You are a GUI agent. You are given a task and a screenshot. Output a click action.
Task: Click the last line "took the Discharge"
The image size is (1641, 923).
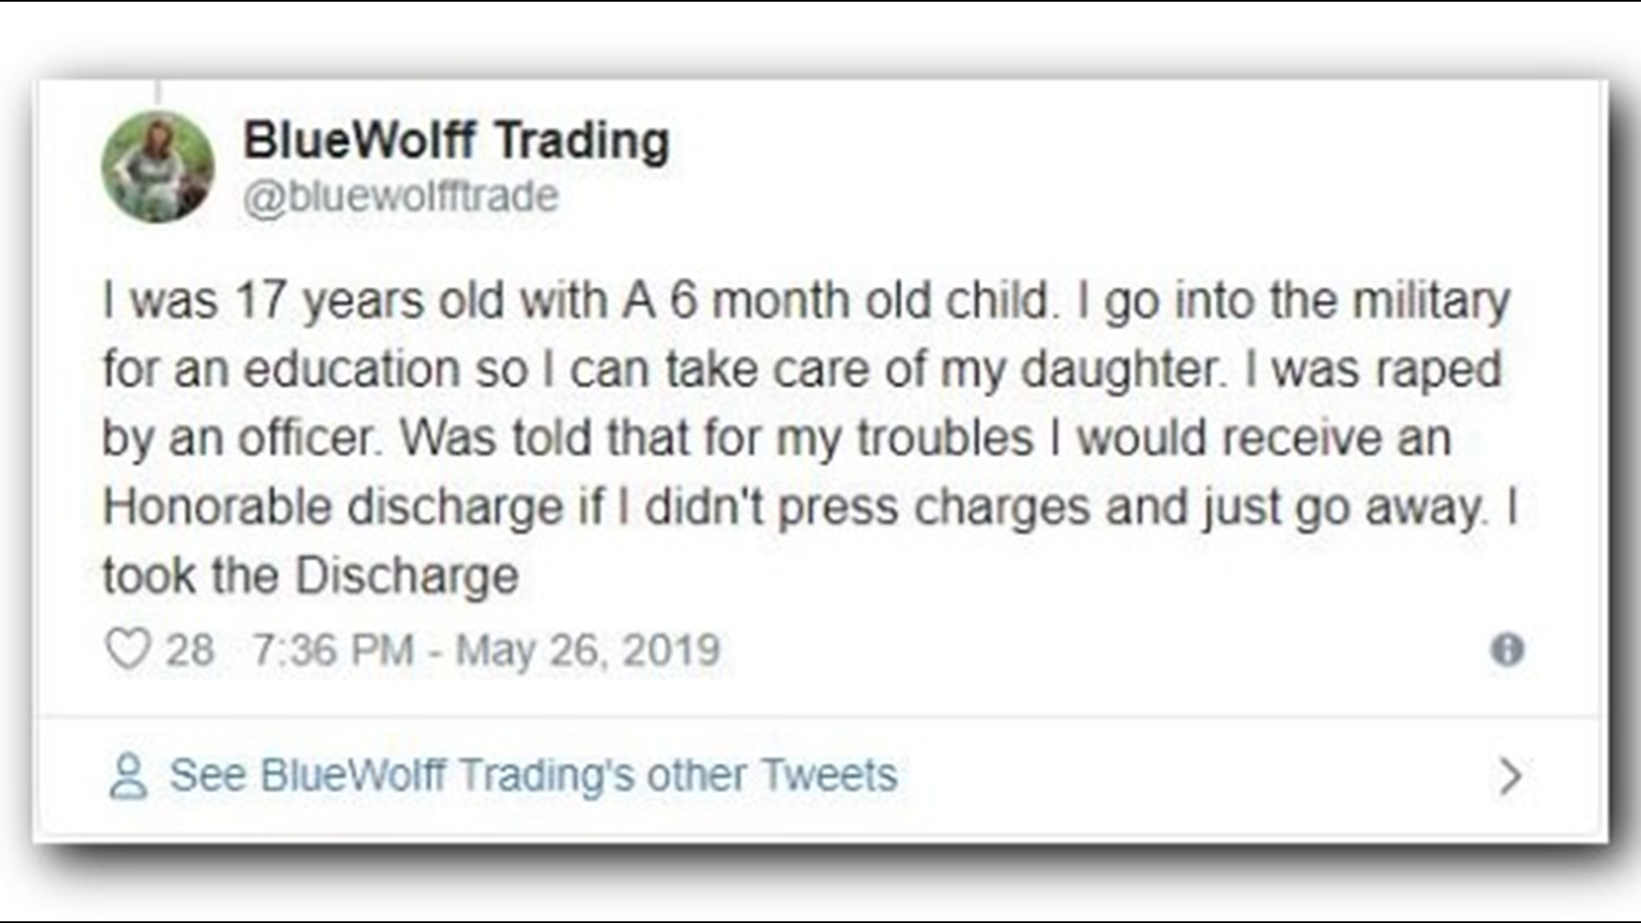click(x=310, y=575)
